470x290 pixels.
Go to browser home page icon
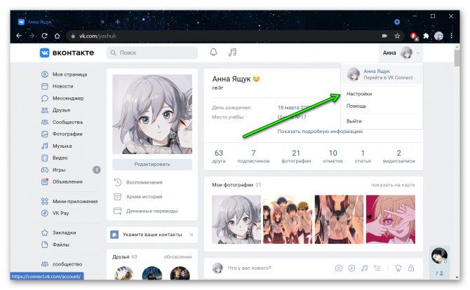click(x=57, y=36)
